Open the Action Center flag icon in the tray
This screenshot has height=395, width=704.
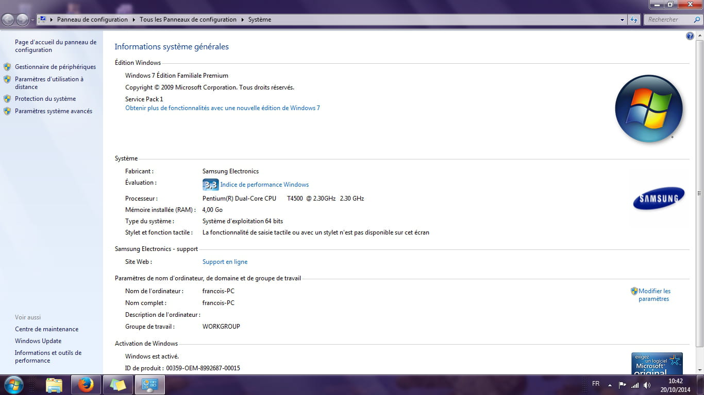coord(623,385)
